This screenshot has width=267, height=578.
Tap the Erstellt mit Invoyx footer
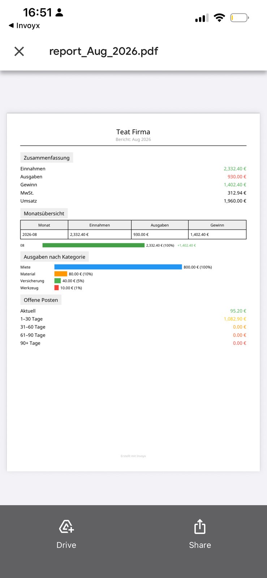click(x=133, y=456)
